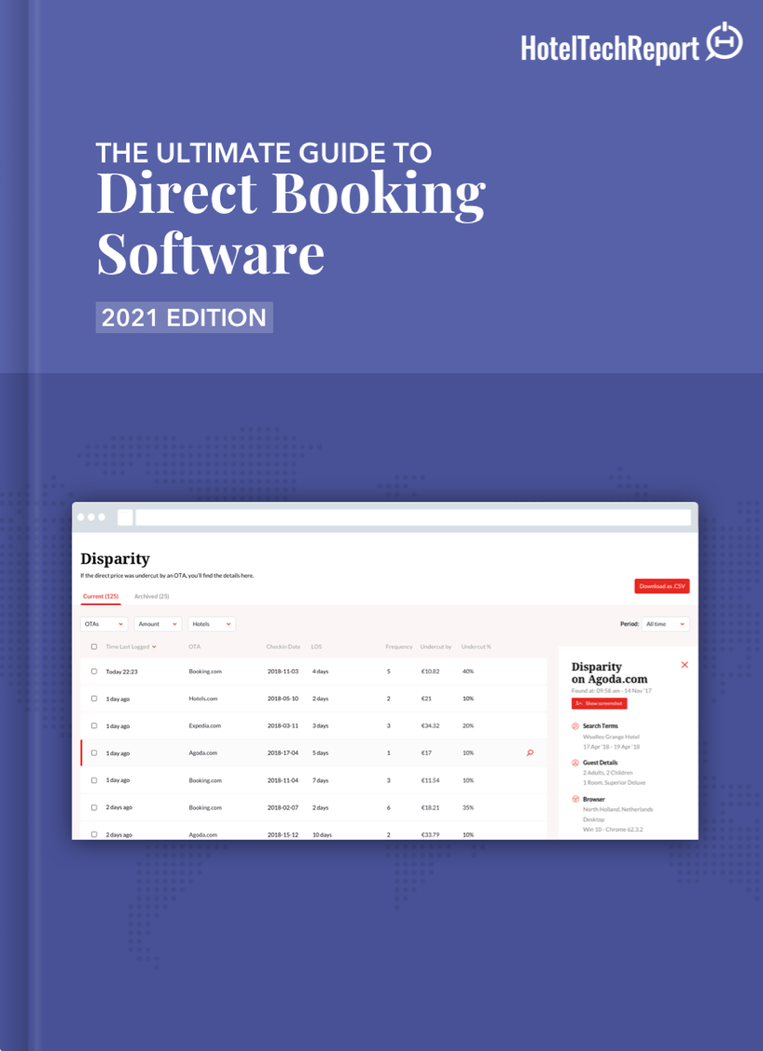763x1051 pixels.
Task: Open the Hotels filter dropdown
Action: coord(212,624)
